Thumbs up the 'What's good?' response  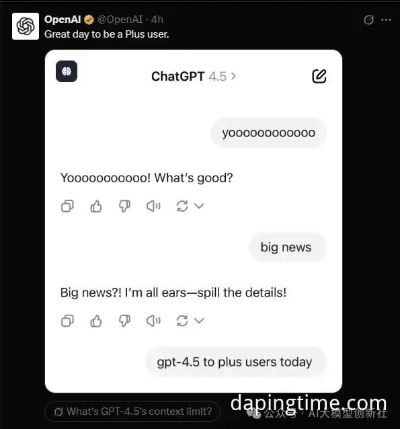point(96,206)
